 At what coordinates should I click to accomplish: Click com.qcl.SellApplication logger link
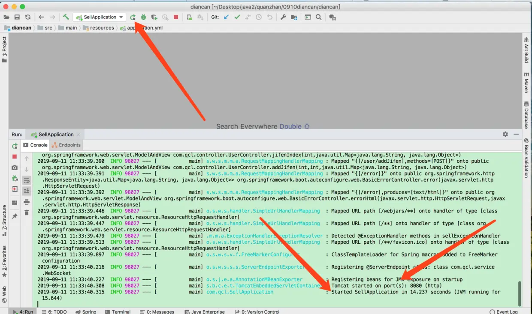coord(240,292)
